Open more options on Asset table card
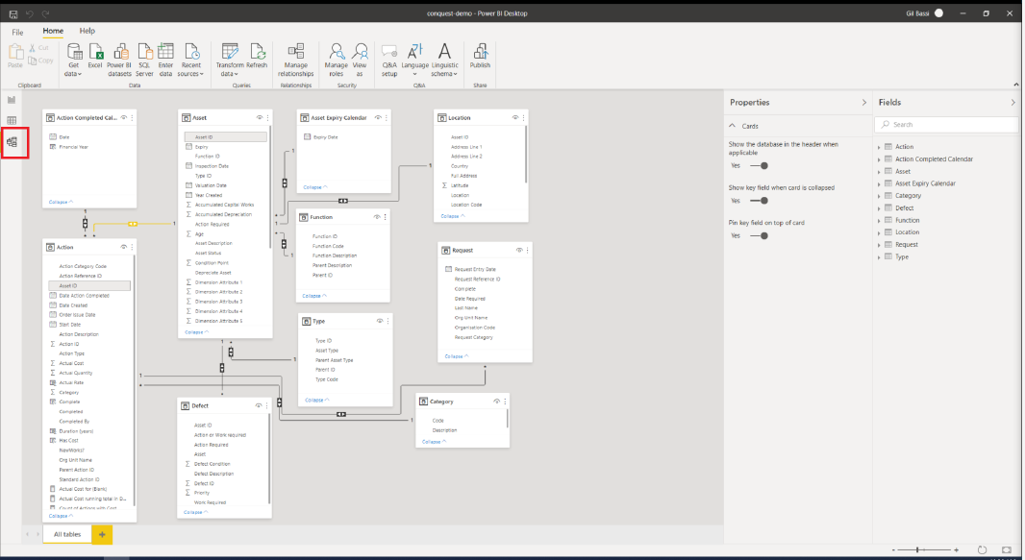Viewport: 1025px width, 560px height. click(x=267, y=117)
